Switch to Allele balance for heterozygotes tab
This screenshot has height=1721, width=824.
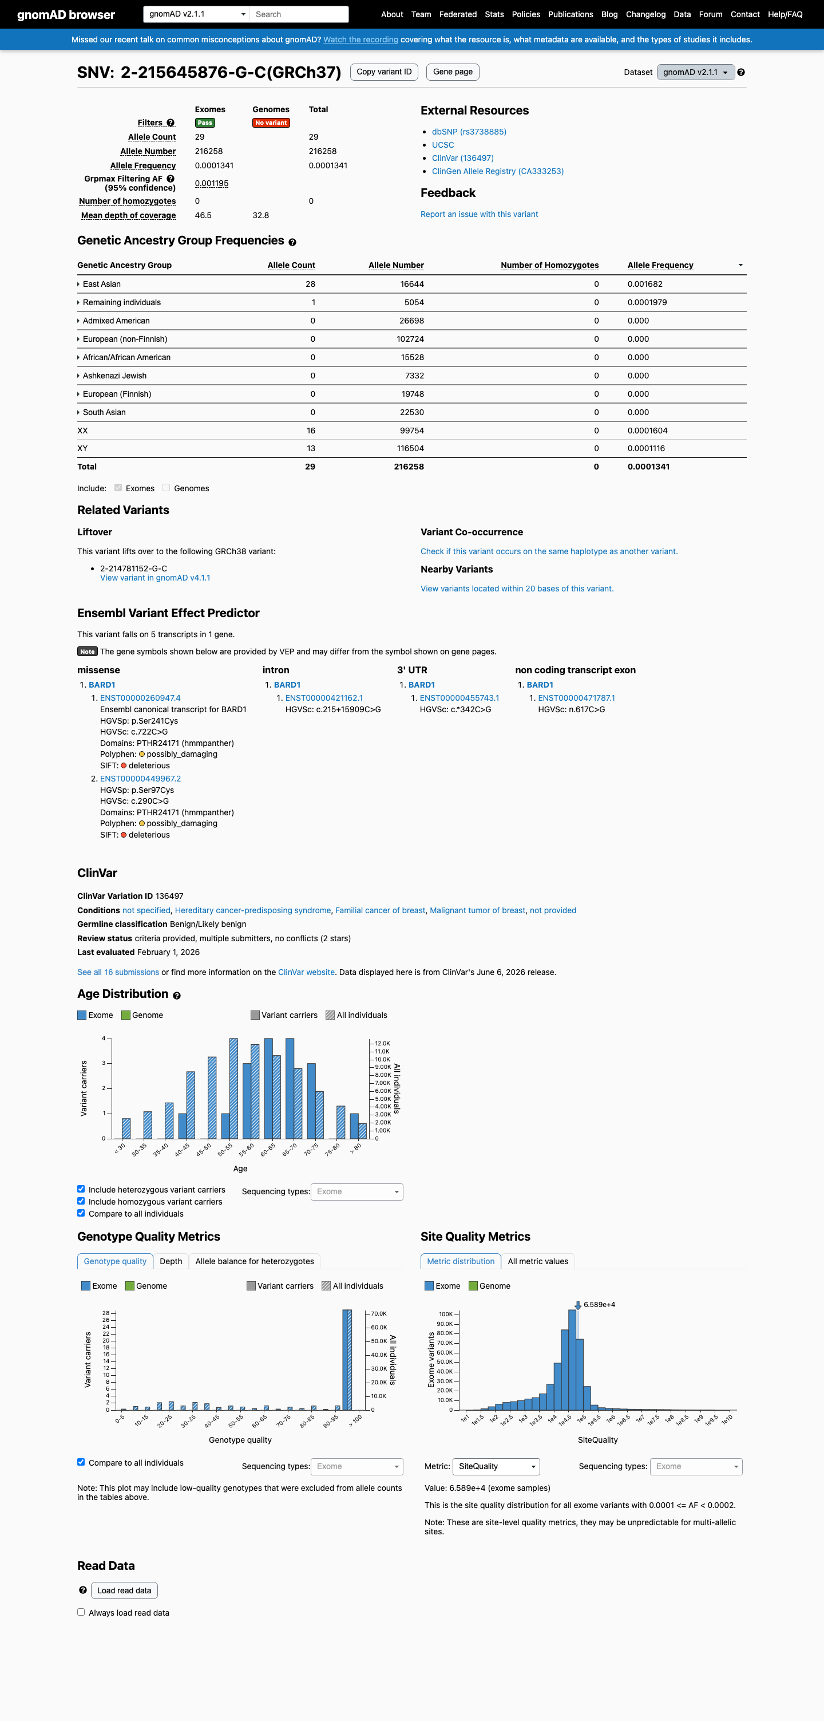click(x=255, y=1261)
